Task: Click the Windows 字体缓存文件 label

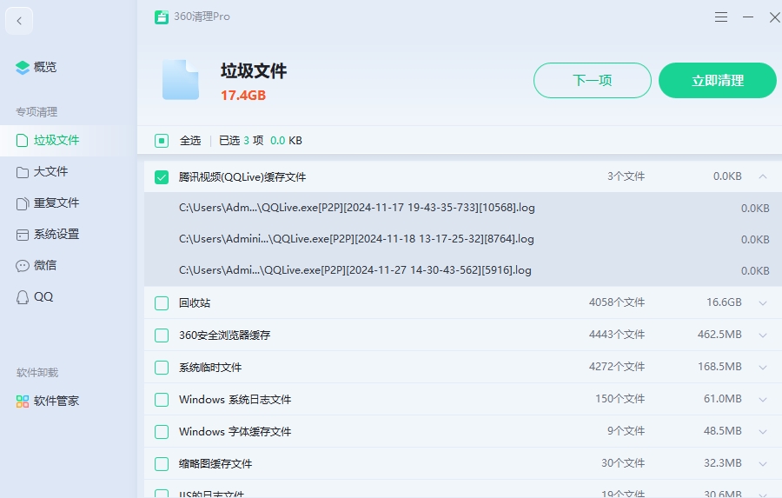Action: click(x=235, y=432)
